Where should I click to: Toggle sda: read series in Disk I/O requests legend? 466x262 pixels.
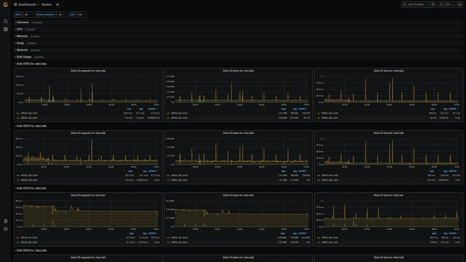[29, 118]
